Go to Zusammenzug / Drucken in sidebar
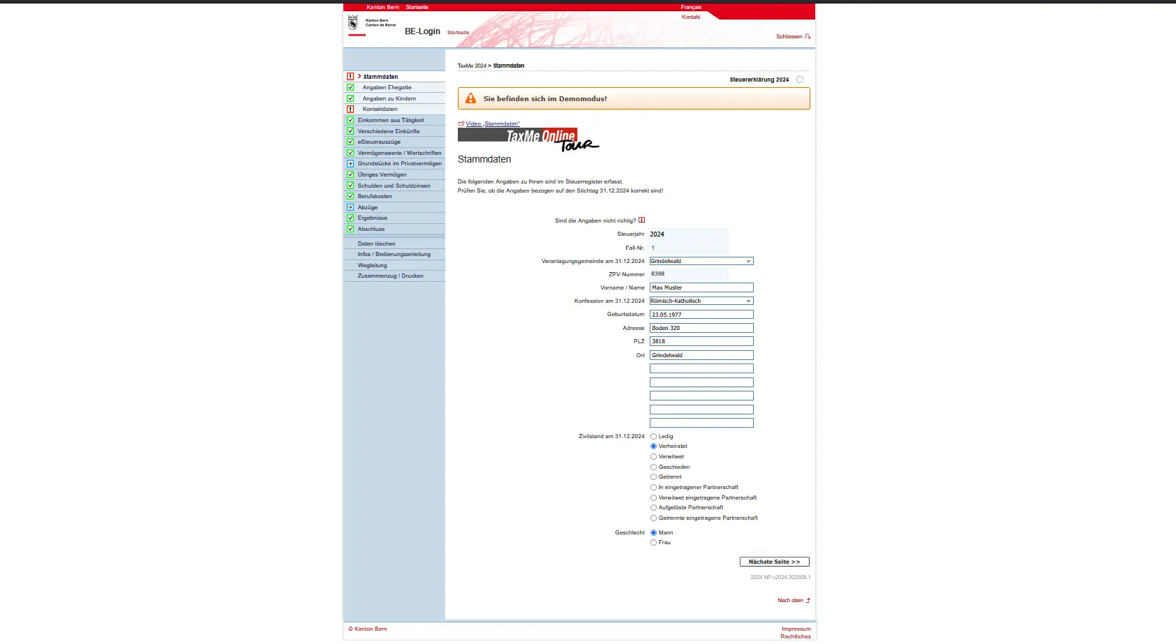The height and width of the screenshot is (644, 1176). tap(390, 276)
